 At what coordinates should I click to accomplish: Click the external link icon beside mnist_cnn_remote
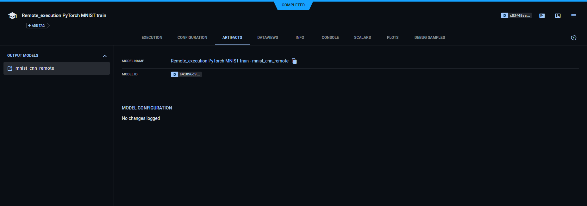point(10,68)
